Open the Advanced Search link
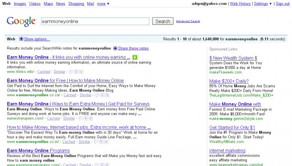The width and height of the screenshot is (292, 166). 188,21
